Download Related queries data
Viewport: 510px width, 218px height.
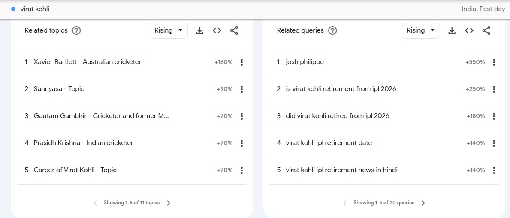pos(452,31)
